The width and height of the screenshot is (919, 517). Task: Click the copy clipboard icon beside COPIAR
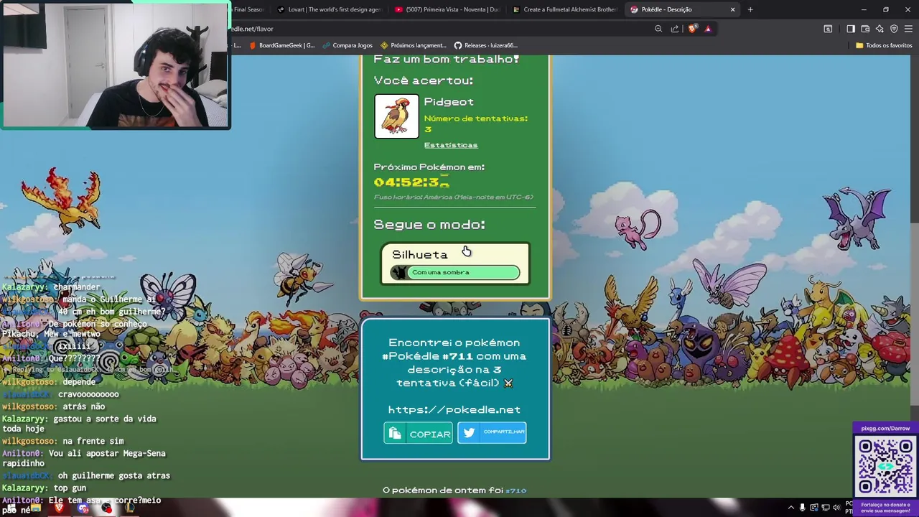(x=394, y=433)
